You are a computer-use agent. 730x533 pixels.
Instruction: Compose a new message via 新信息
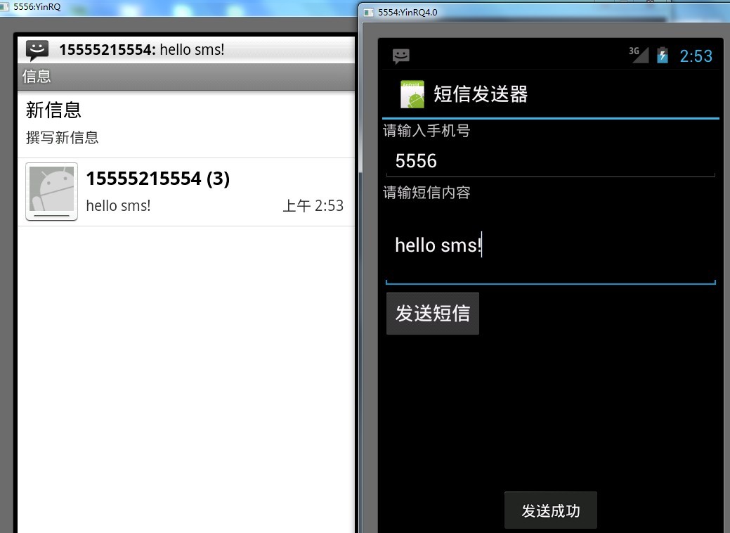point(186,124)
